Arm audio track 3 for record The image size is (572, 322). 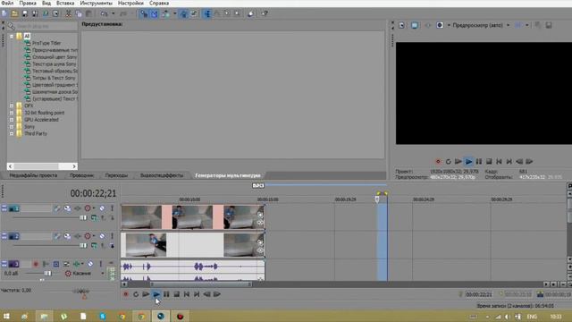click(36, 264)
